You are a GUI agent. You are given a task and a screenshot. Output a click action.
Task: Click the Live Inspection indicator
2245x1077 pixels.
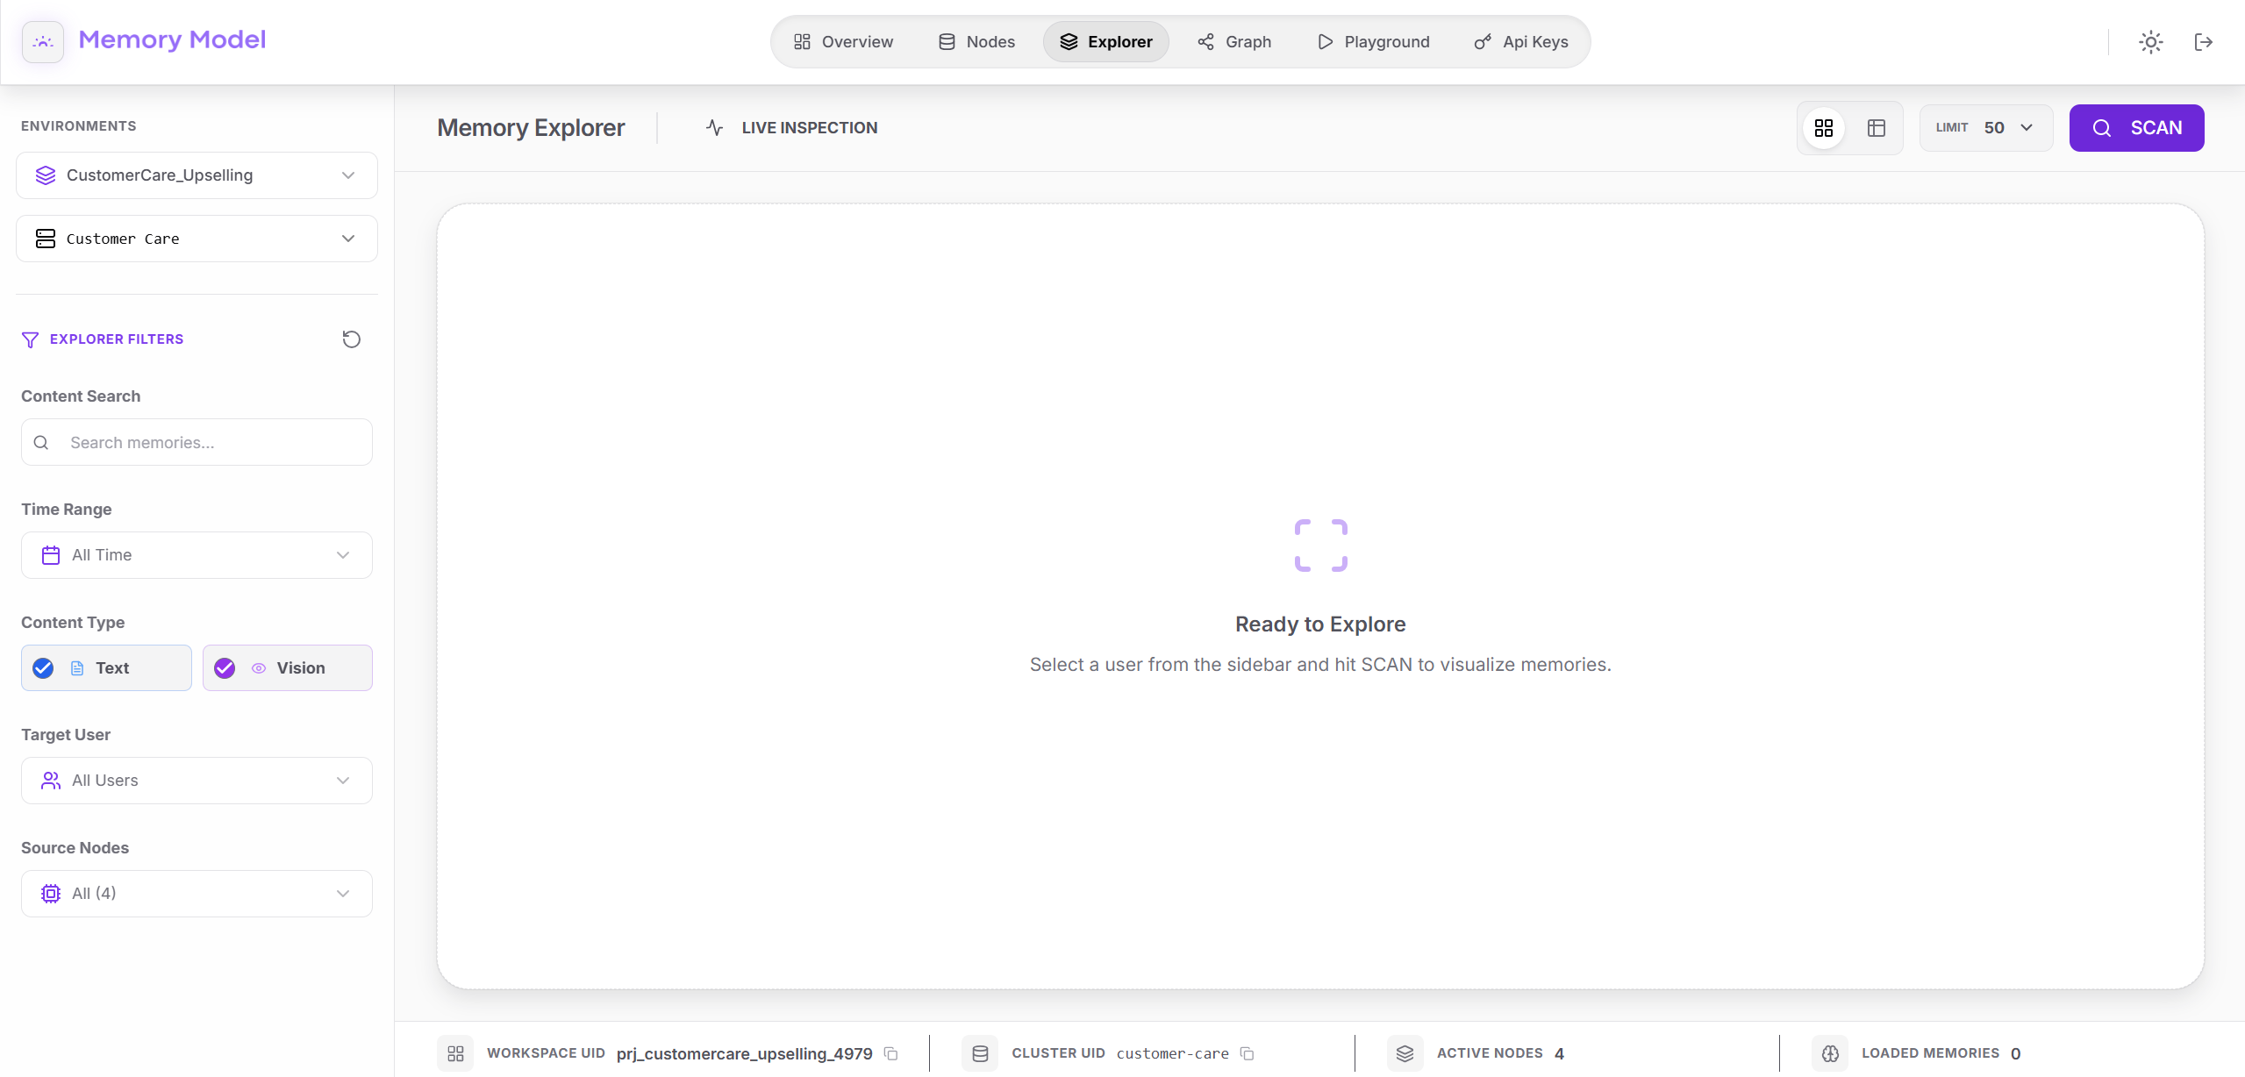[792, 128]
